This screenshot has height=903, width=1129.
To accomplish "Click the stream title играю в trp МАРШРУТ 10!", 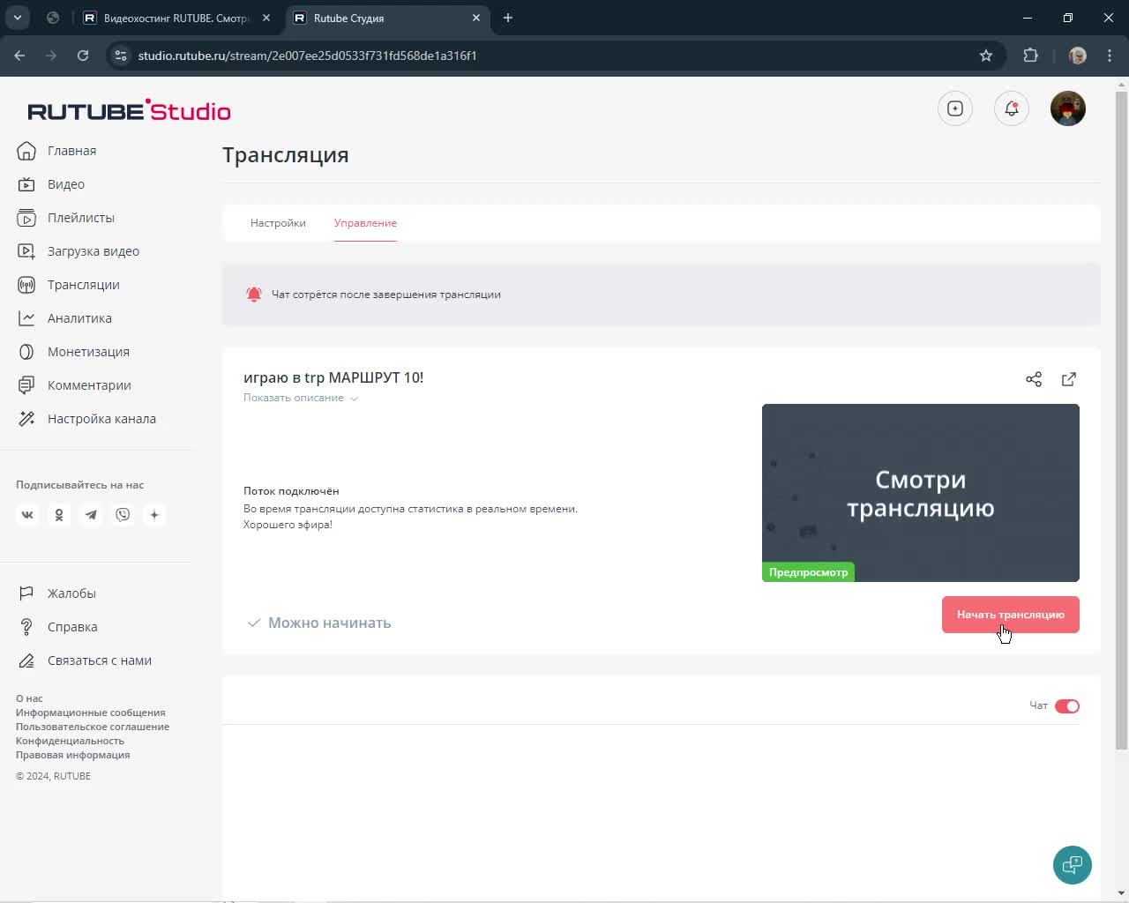I will point(333,377).
